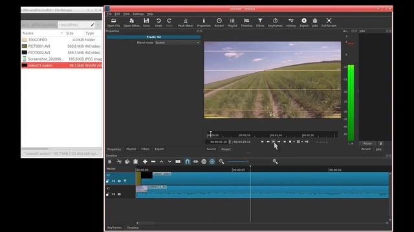
Task: Toggle timeline snapping magnet icon
Action: 187,162
